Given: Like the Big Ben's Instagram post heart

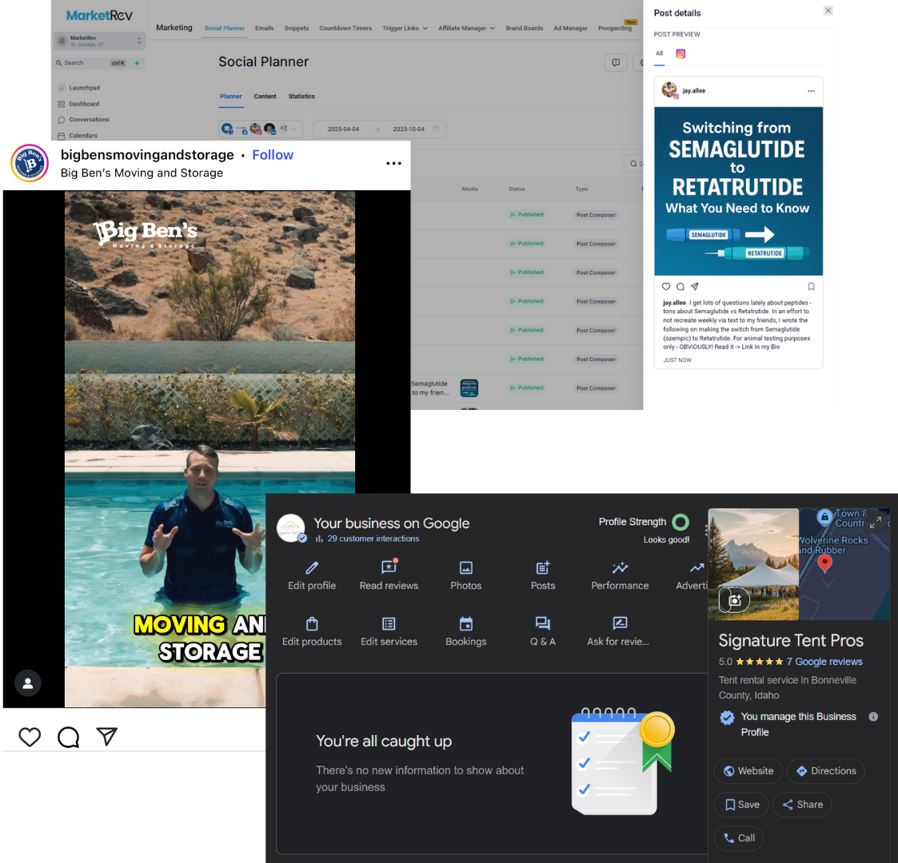Looking at the screenshot, I should coord(30,737).
